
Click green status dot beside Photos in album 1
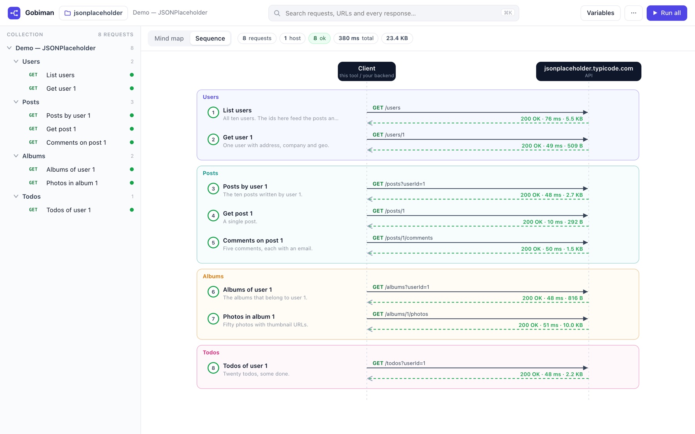132,183
